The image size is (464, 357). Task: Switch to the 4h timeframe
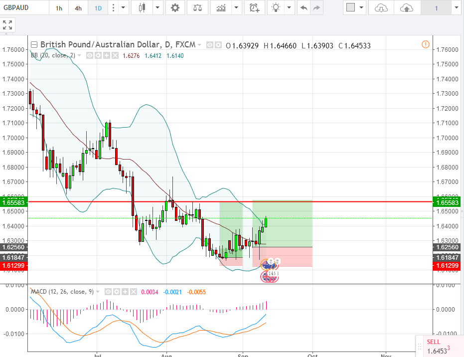[78, 8]
